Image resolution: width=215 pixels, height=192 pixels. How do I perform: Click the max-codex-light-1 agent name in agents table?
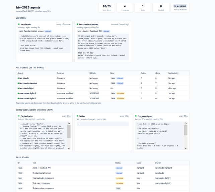click(x=27, y=93)
